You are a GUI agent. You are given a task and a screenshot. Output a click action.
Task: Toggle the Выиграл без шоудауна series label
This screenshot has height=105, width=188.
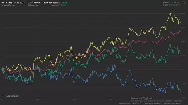[172, 103]
